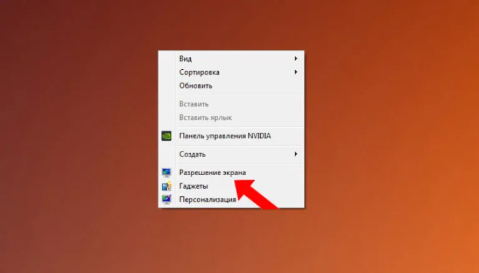Click the disabled Вставить ярлык entry
Image resolution: width=479 pixels, height=273 pixels.
[x=231, y=118]
